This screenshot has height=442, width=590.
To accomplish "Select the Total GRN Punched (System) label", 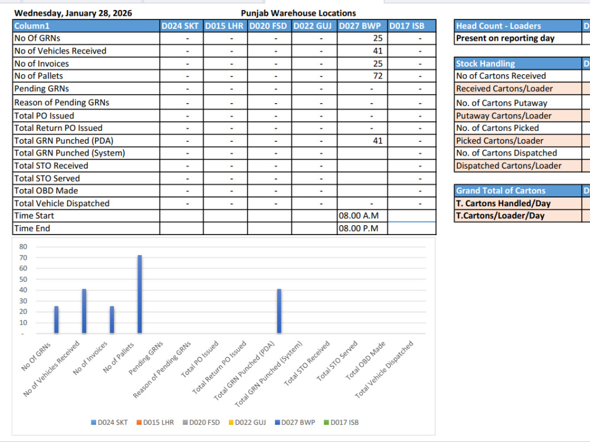I will (x=86, y=153).
